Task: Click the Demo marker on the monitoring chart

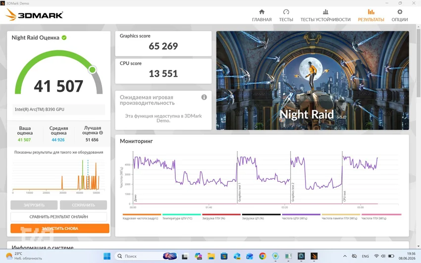Action: (x=135, y=198)
